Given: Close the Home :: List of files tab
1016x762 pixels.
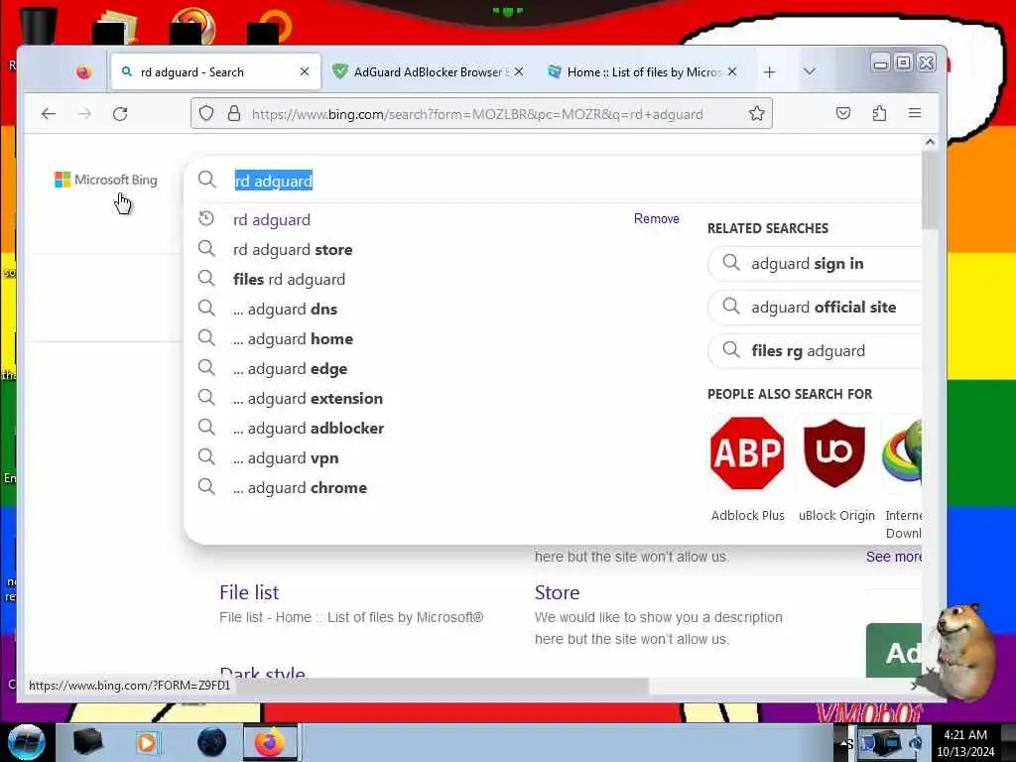Looking at the screenshot, I should [732, 71].
